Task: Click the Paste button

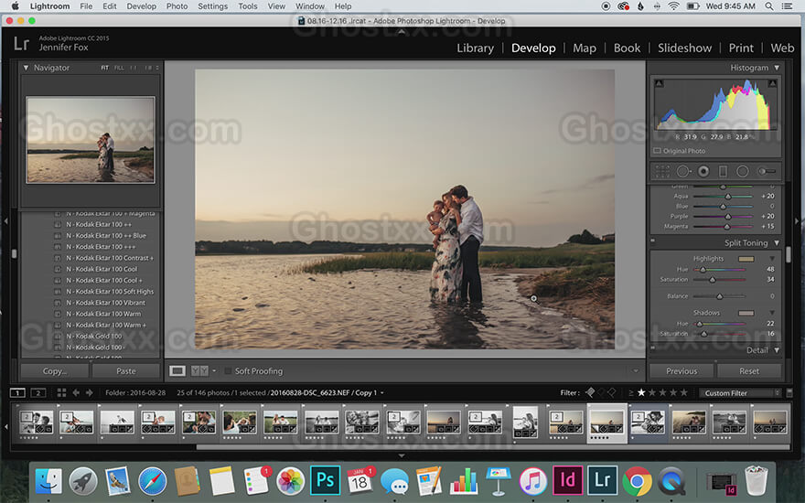Action: click(126, 371)
